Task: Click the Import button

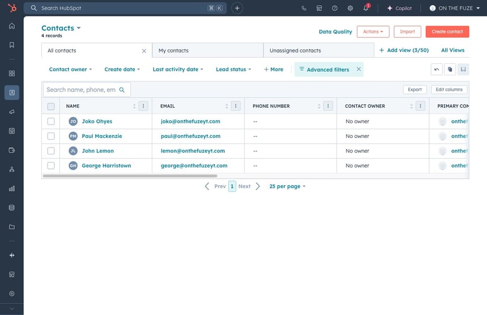Action: click(407, 32)
